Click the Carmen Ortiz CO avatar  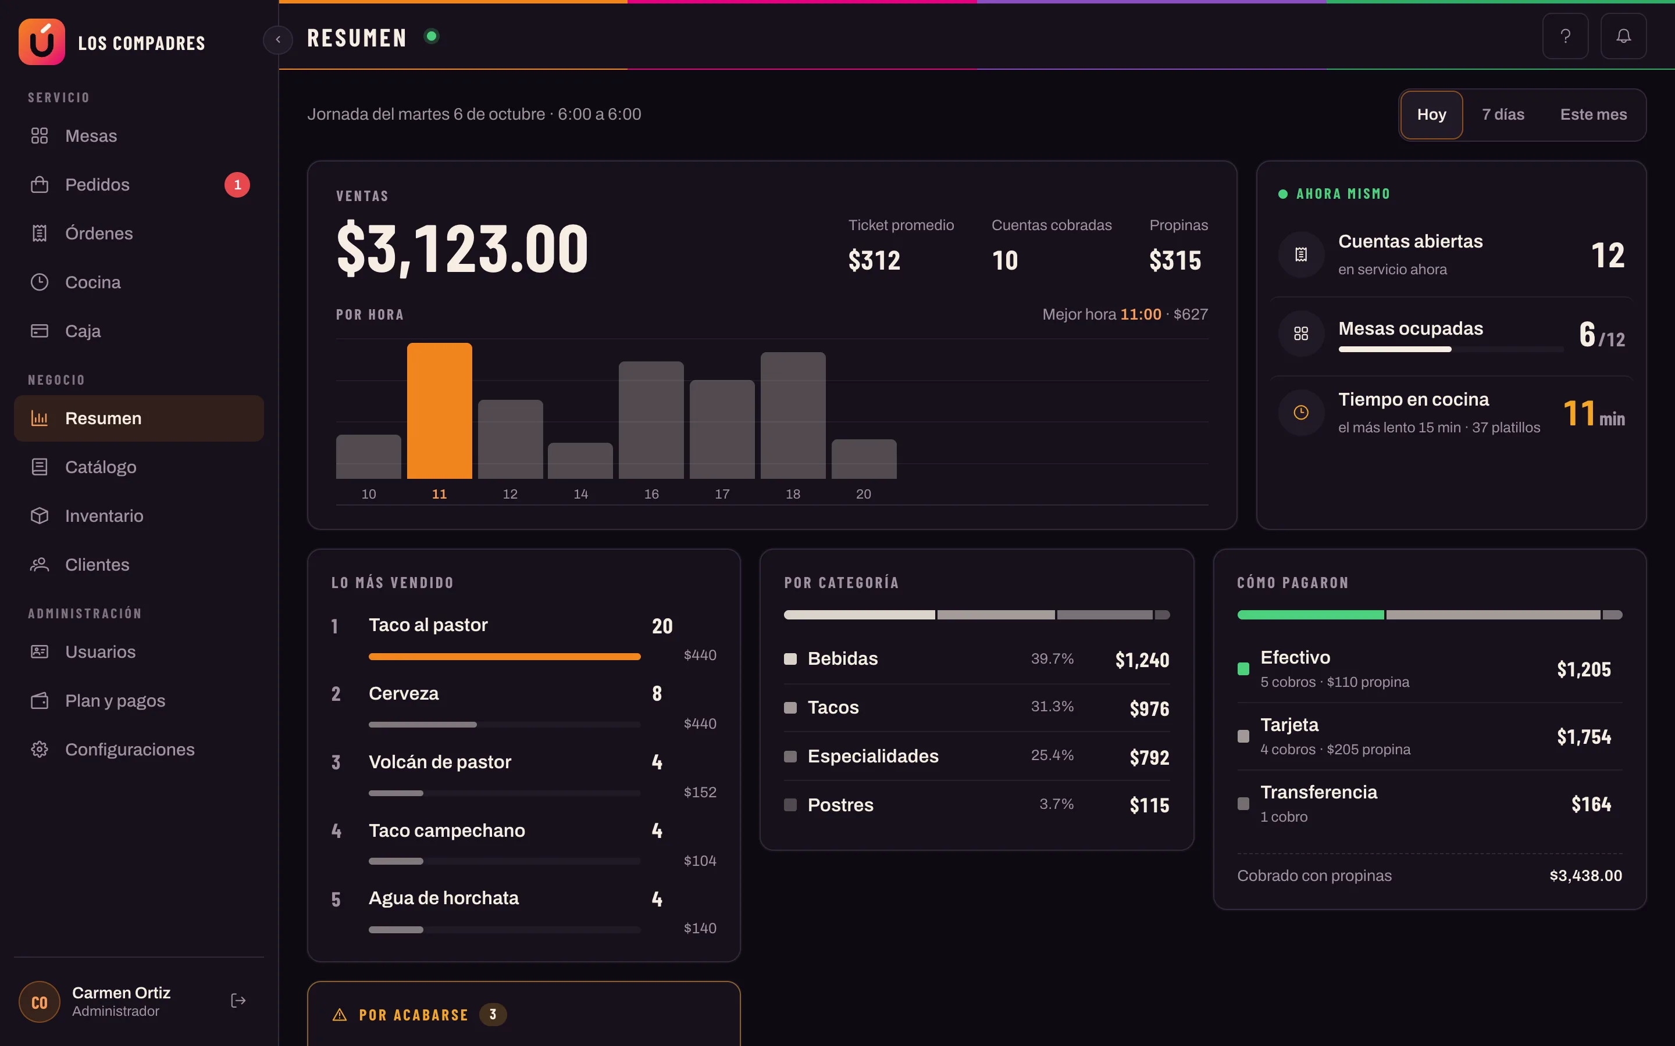point(40,1002)
